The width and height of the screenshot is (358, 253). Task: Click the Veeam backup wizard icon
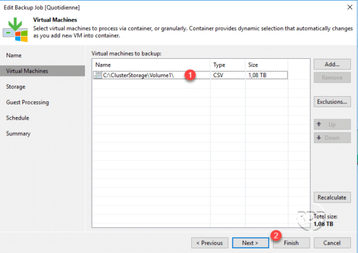[15, 30]
